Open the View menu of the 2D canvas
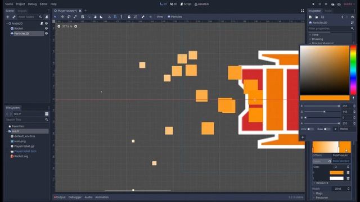The image size is (360, 202). tap(160, 17)
